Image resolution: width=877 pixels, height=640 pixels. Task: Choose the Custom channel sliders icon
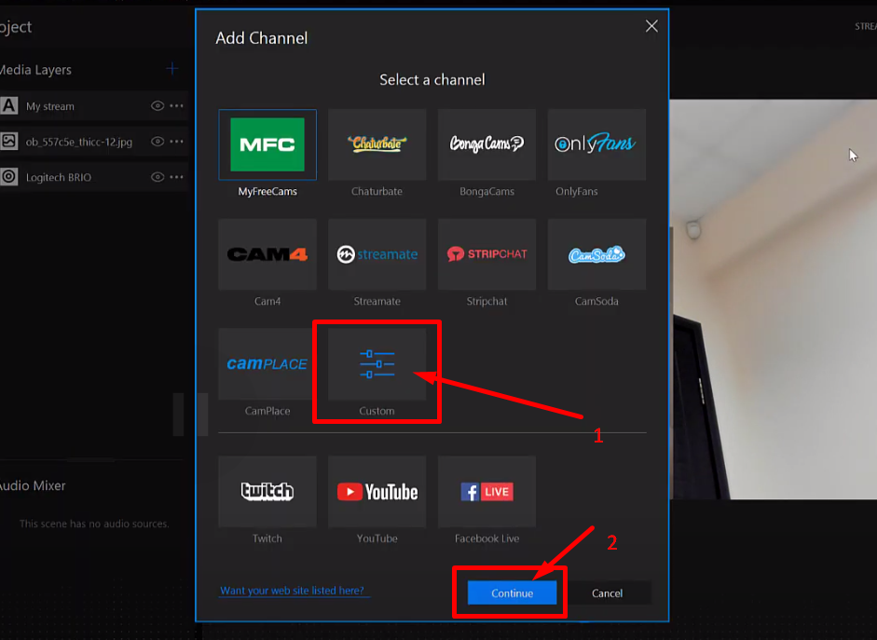point(377,364)
